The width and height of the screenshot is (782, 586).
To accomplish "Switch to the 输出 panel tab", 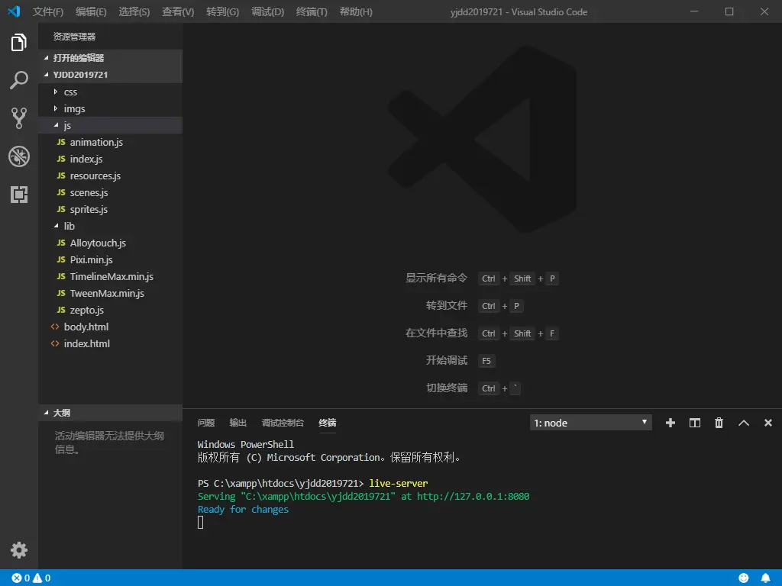I will click(x=238, y=423).
